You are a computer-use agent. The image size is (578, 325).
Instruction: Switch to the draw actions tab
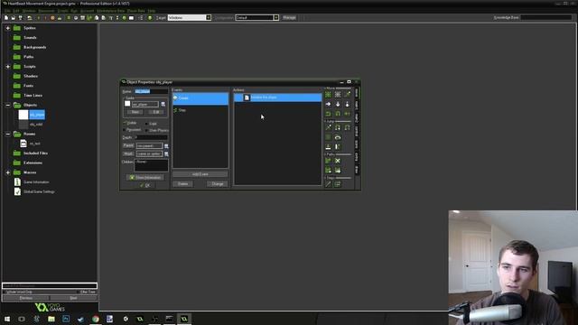[357, 170]
